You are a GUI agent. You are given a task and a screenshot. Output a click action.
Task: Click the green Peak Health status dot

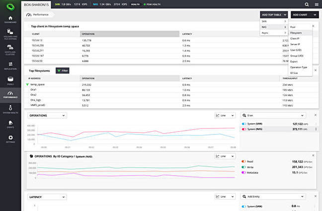(145, 4)
